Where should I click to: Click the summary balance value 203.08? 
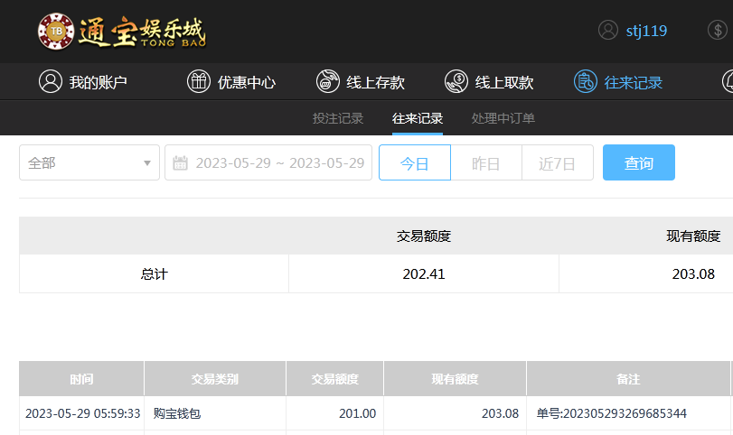pyautogui.click(x=693, y=274)
